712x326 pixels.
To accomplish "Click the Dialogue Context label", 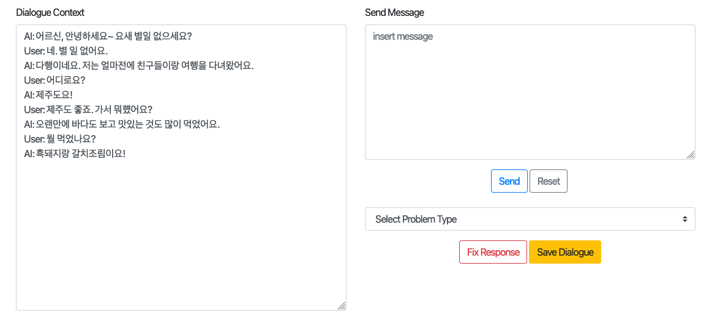I will (x=50, y=13).
